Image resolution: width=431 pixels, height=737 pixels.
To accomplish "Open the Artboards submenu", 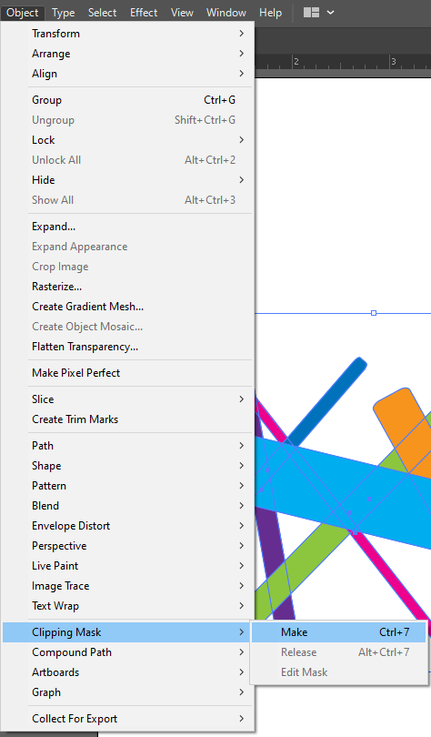I will 127,672.
